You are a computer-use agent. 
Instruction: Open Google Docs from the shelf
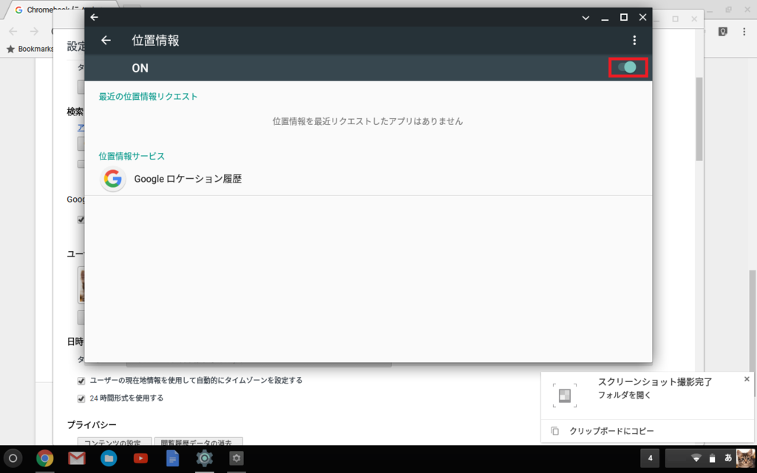tap(172, 458)
